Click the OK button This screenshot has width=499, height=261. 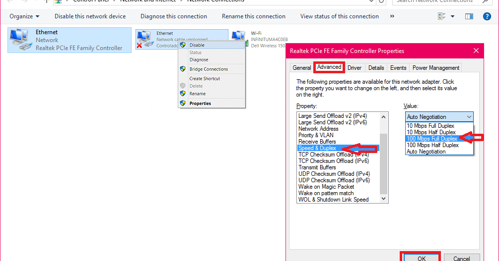point(421,257)
